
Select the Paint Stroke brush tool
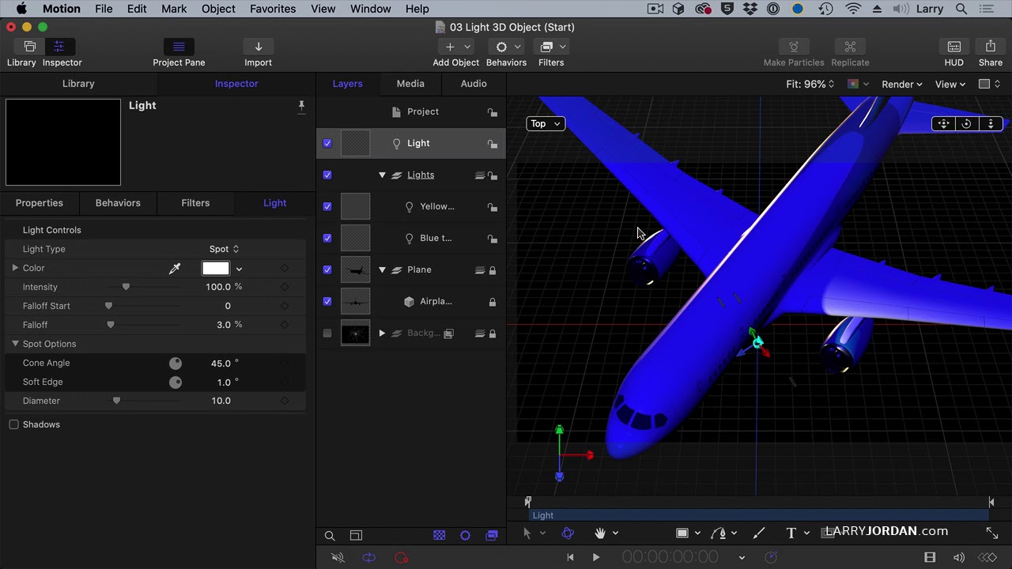pos(759,533)
